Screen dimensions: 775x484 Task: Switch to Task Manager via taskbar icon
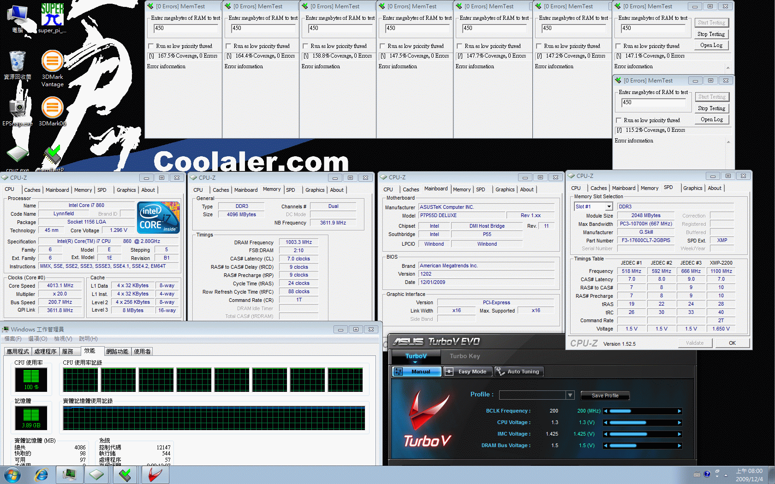[69, 475]
